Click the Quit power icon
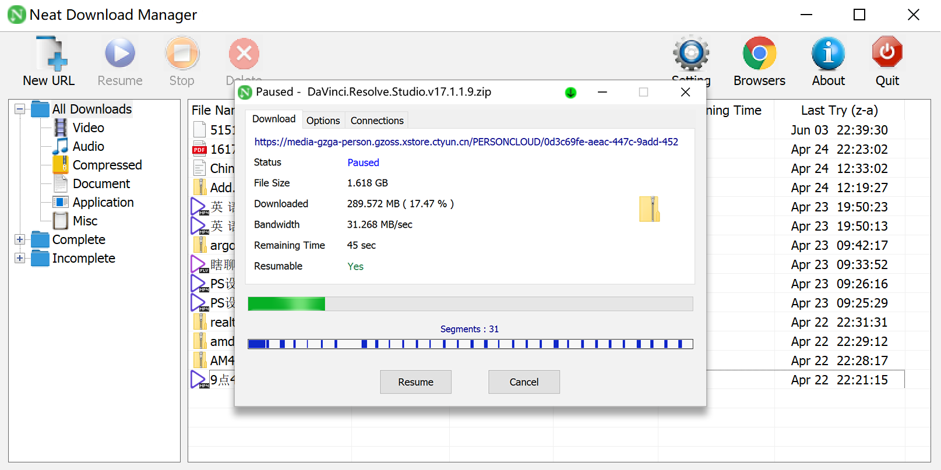941x470 pixels. tap(887, 52)
